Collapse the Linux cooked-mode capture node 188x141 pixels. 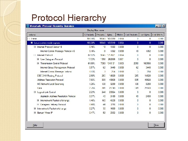[x=32, y=43]
